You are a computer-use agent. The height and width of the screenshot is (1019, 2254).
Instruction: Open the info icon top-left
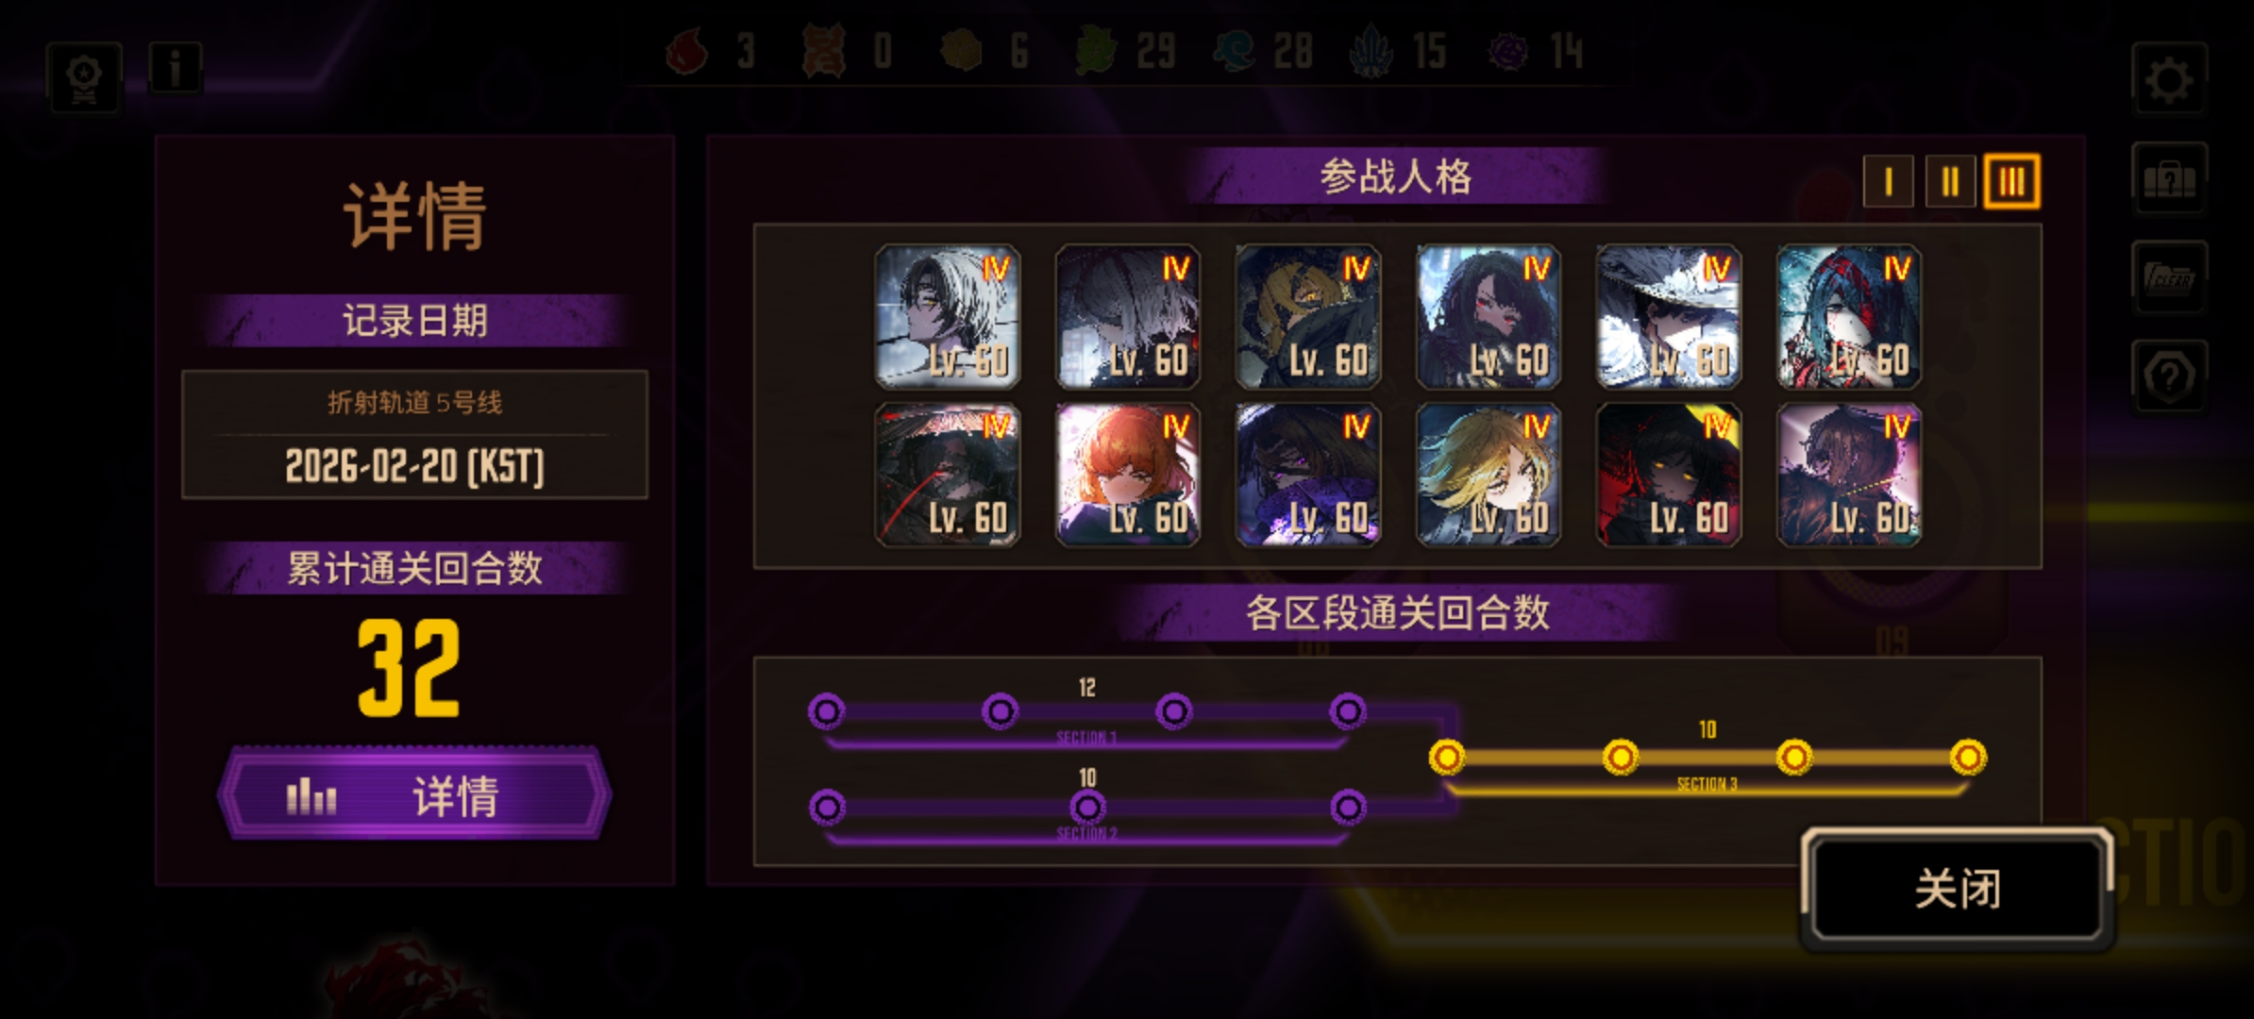(x=176, y=69)
